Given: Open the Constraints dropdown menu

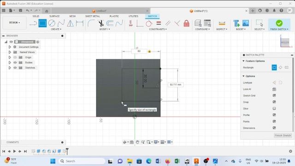Looking at the screenshot, I should pos(158,30).
